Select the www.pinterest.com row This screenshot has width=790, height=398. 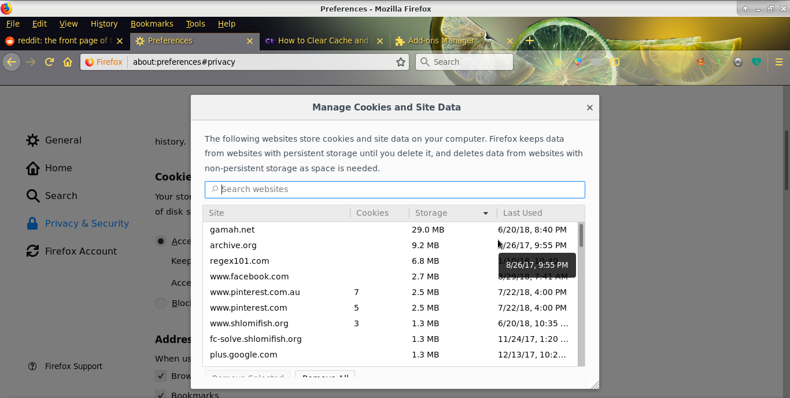click(x=390, y=308)
